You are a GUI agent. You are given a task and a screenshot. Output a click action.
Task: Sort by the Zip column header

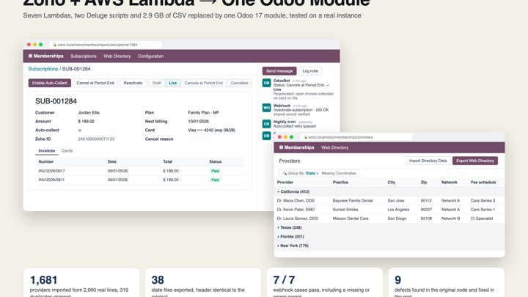pyautogui.click(x=424, y=182)
